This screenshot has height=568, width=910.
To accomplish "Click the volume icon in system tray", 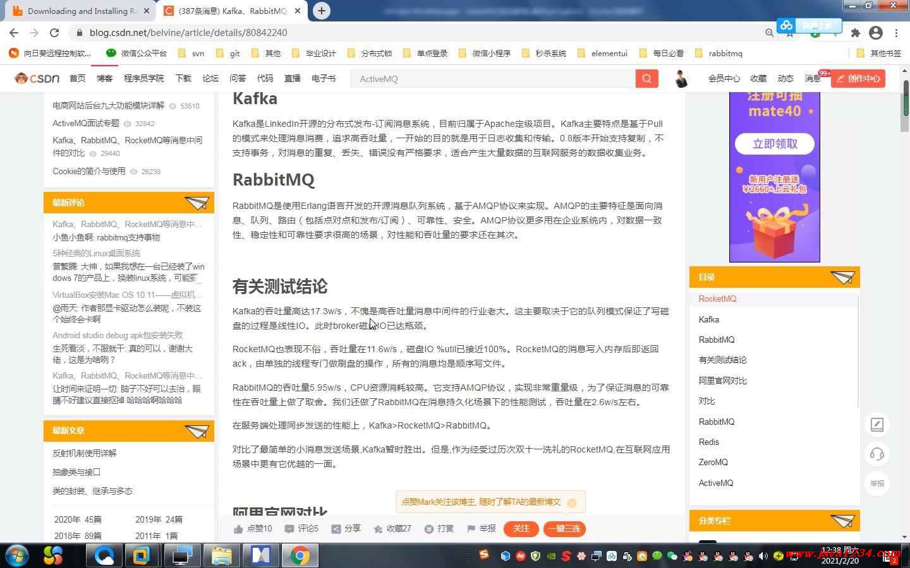I will [763, 556].
